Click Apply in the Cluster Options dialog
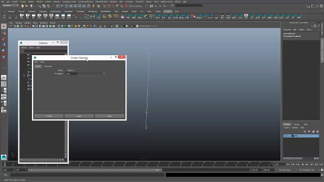The image size is (324, 182). 79,116
